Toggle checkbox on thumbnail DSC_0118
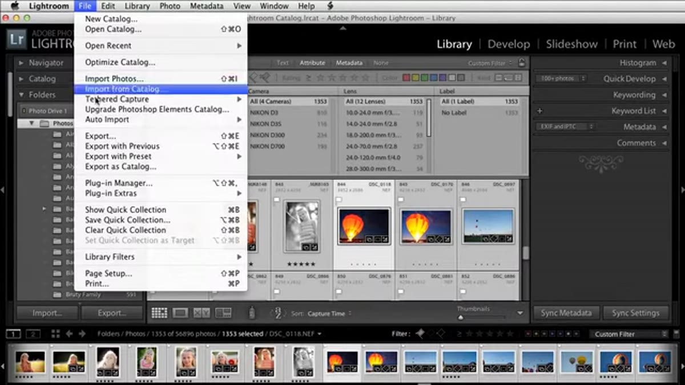 [339, 200]
